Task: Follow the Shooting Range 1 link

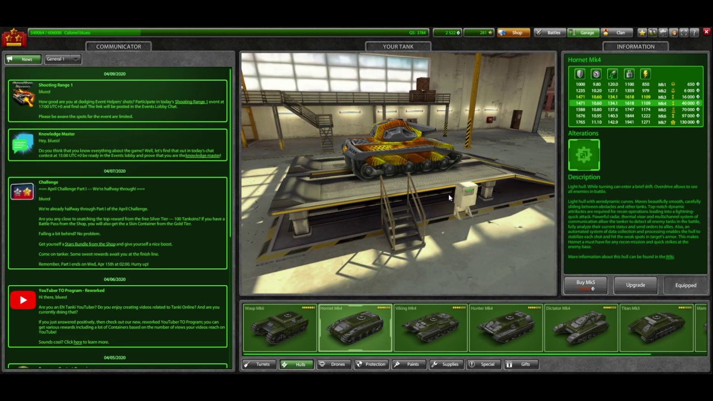Action: (x=191, y=102)
